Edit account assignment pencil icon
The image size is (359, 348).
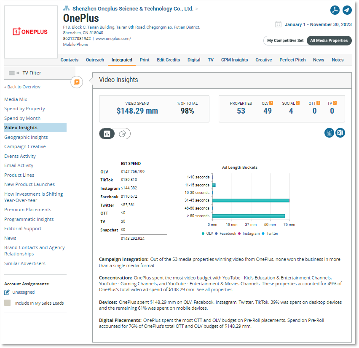click(7, 292)
